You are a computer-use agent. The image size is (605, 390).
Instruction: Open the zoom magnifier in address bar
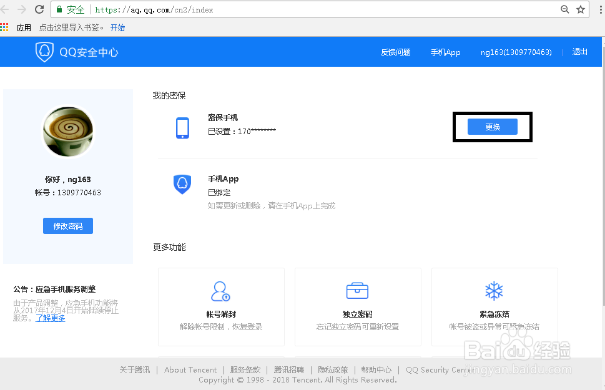[565, 9]
